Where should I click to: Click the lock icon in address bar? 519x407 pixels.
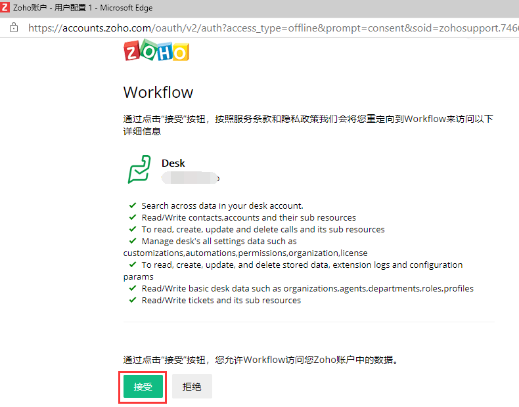pos(14,28)
